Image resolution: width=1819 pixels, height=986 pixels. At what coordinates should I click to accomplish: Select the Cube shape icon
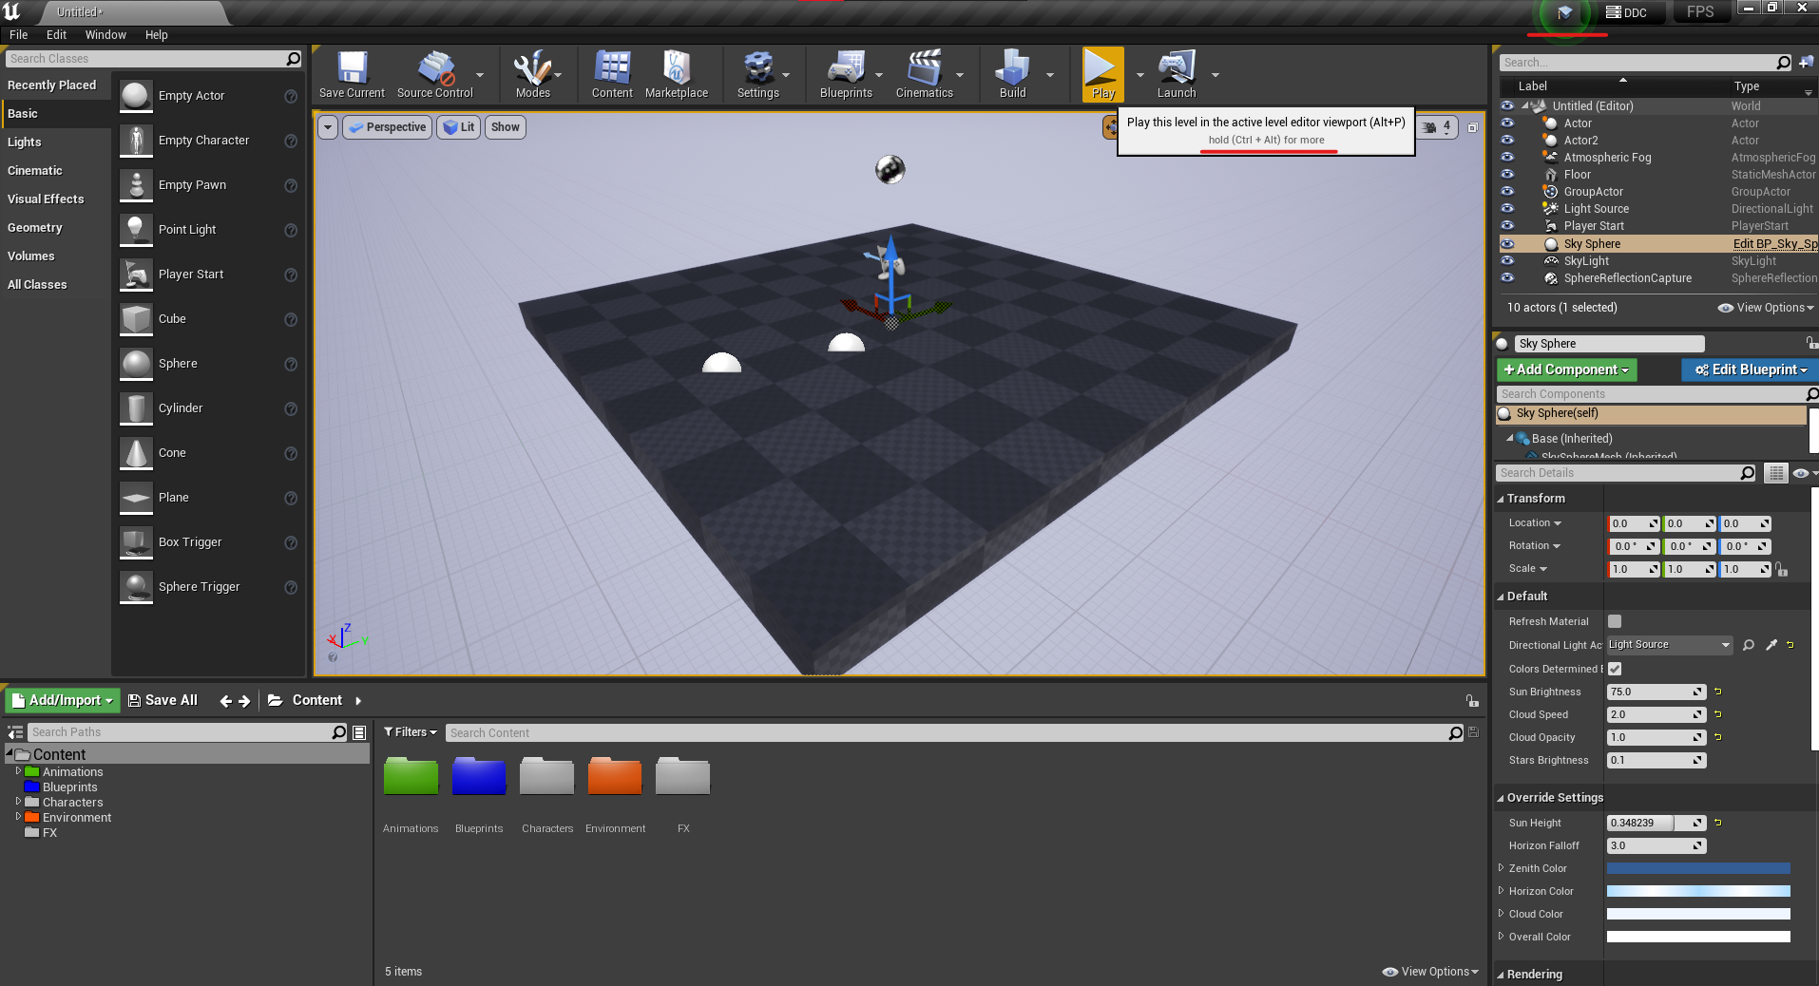136,319
